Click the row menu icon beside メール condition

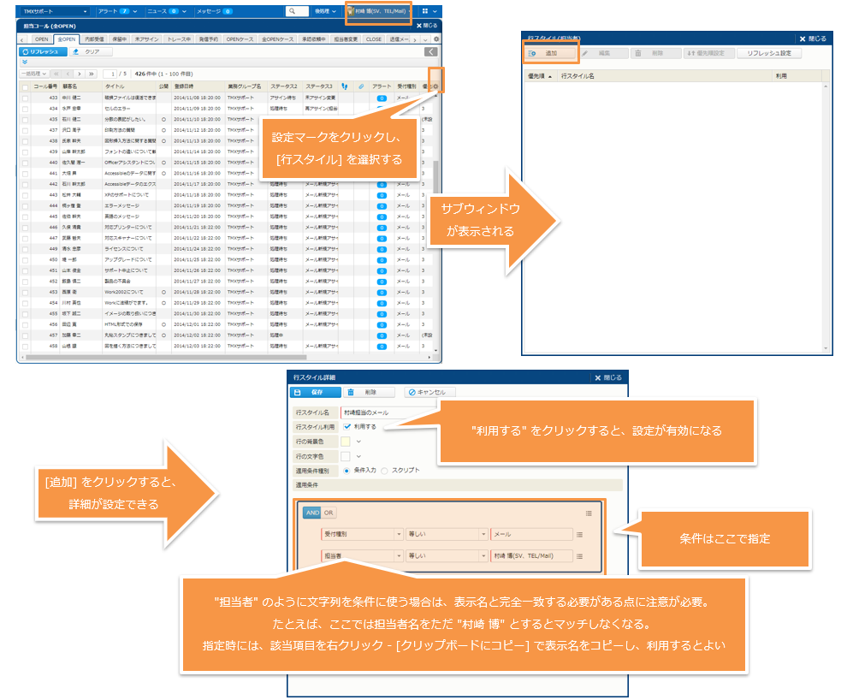580,534
